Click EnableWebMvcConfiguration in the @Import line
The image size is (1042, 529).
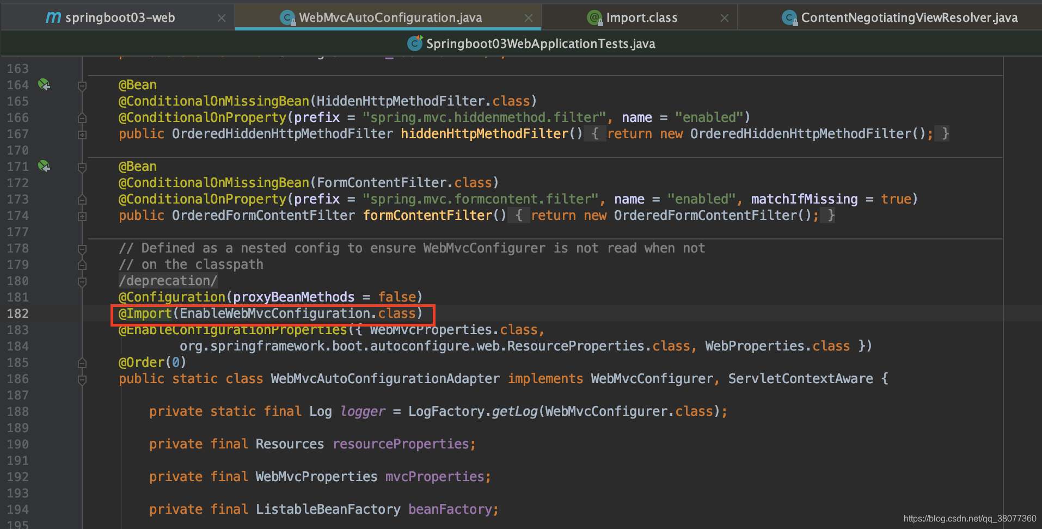(x=275, y=313)
